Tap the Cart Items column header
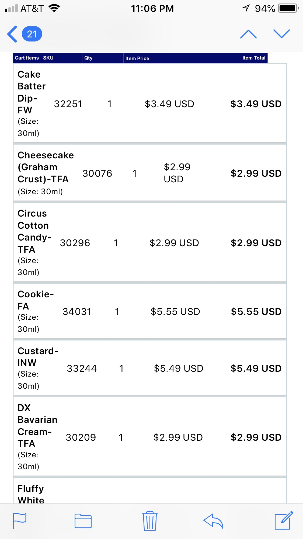The height and width of the screenshot is (539, 303). pyautogui.click(x=27, y=58)
